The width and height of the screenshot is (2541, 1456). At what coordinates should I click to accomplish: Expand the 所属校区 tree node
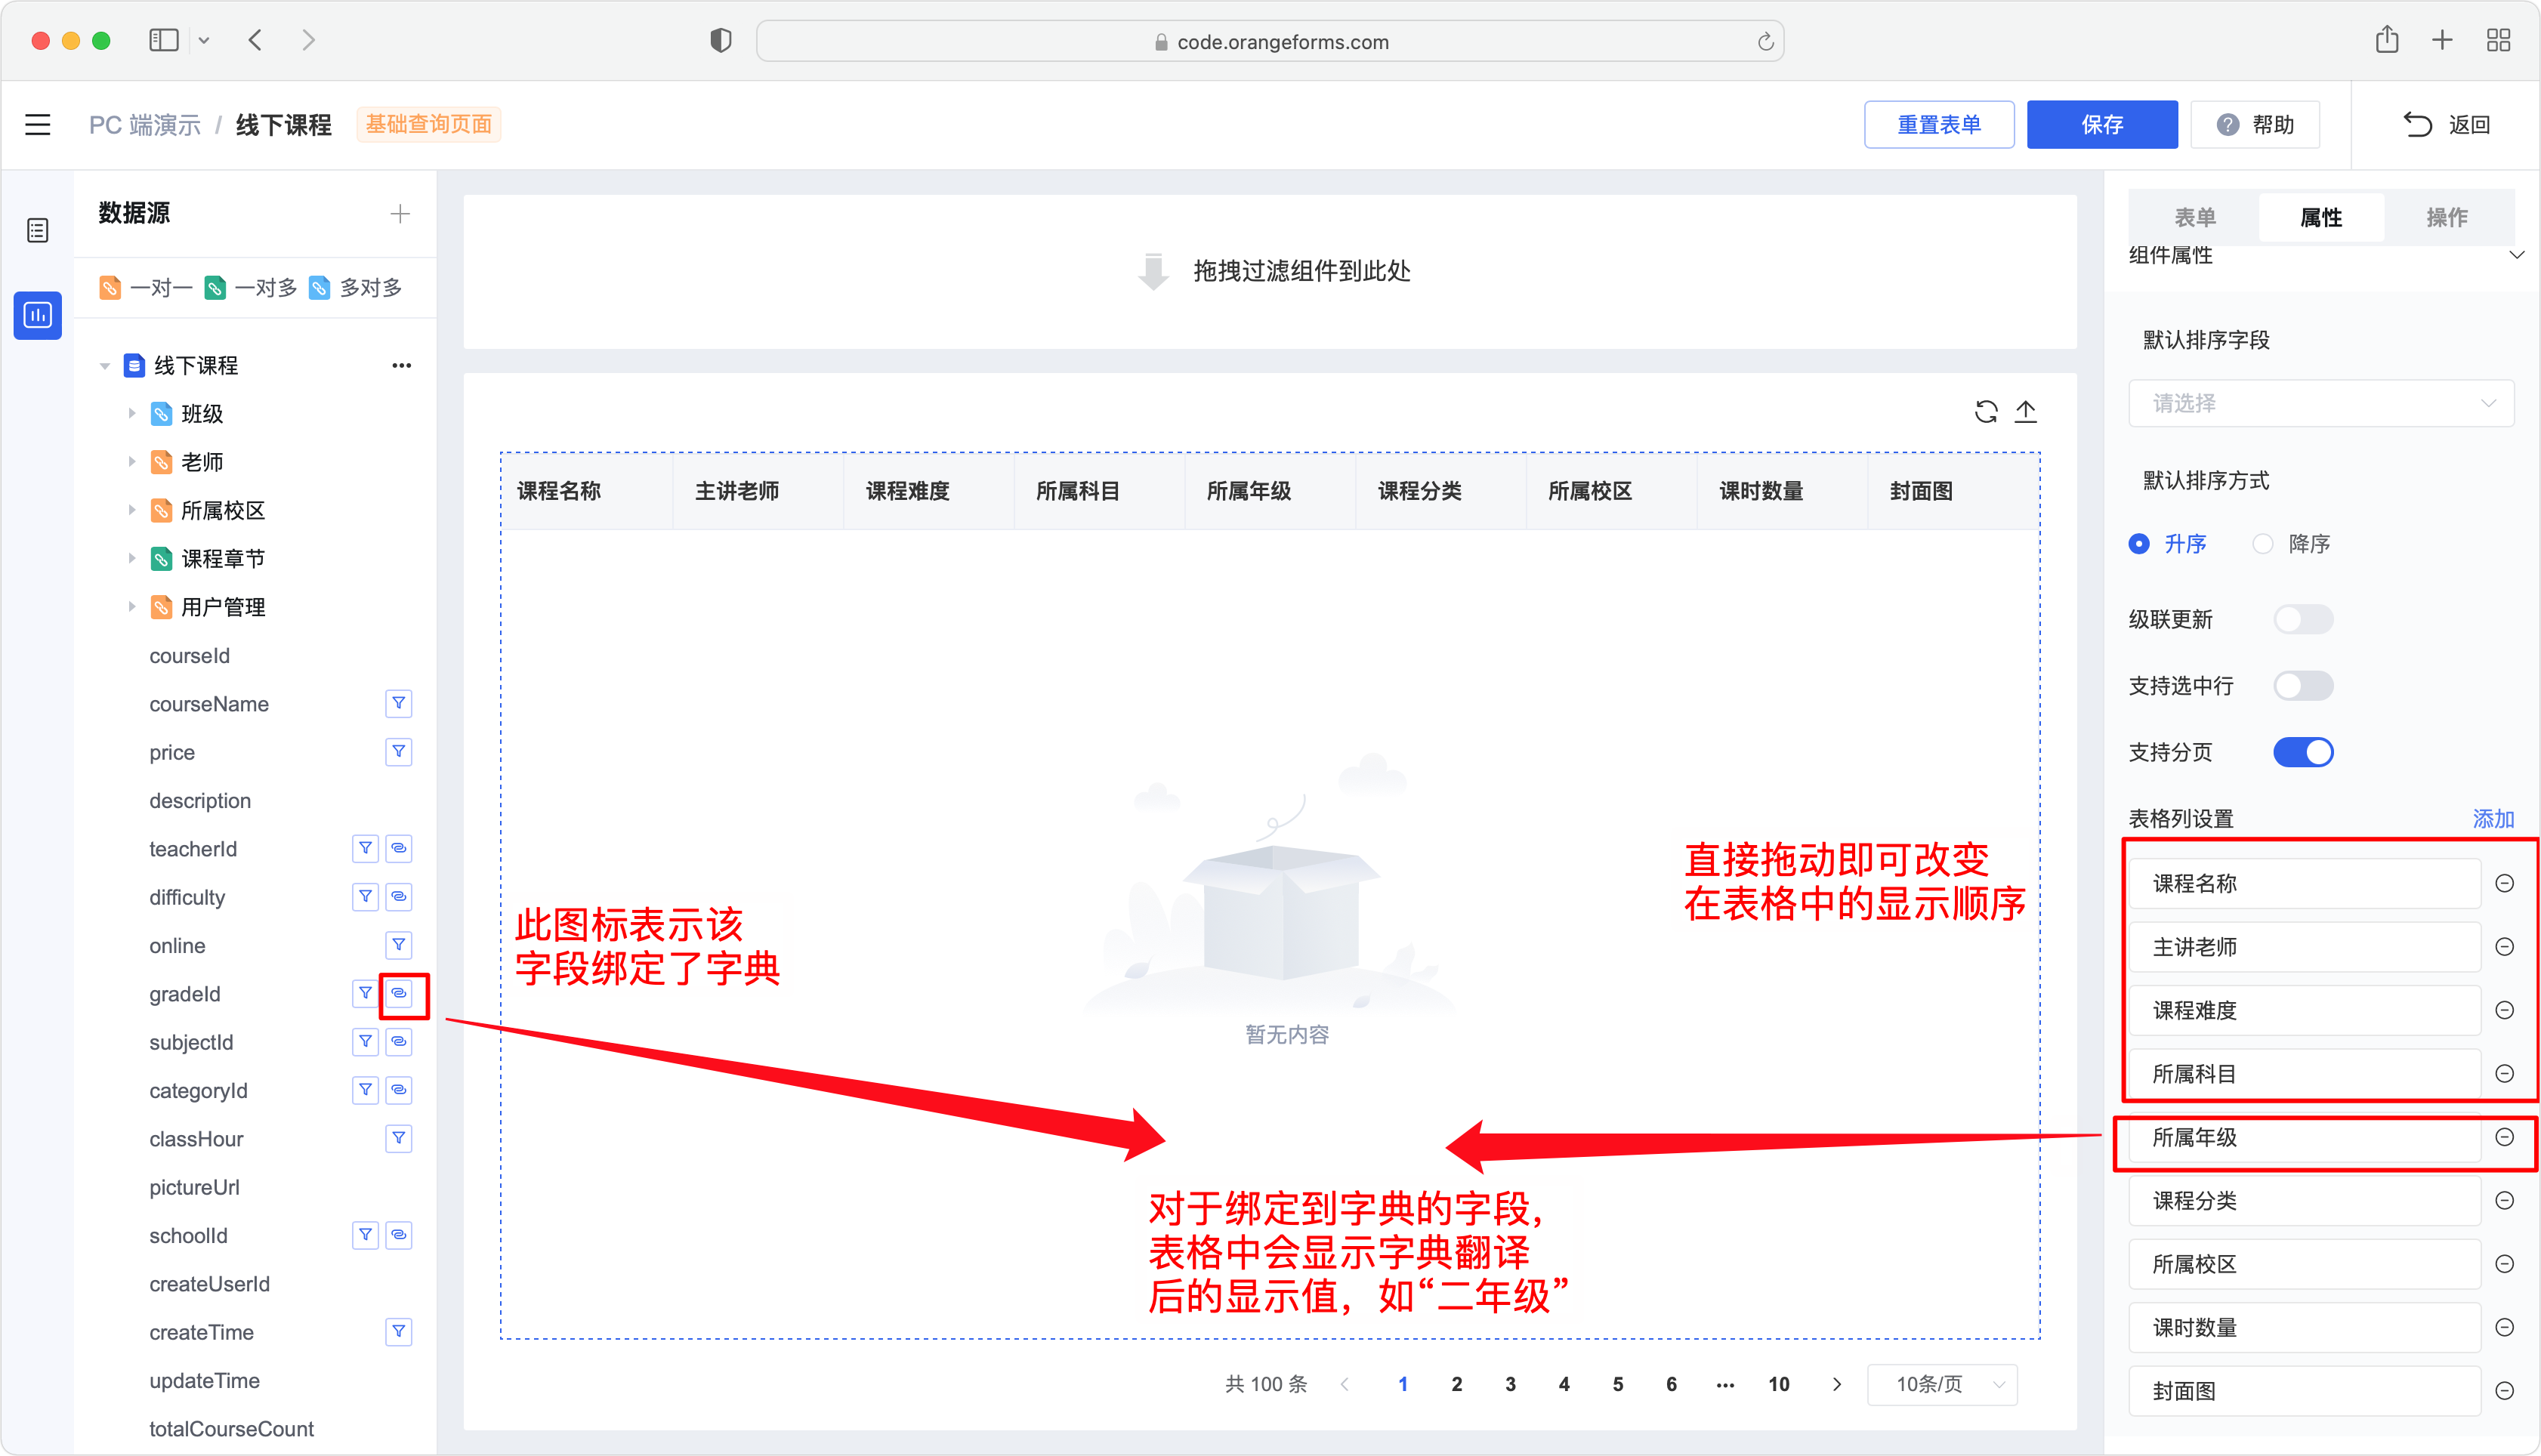(131, 511)
